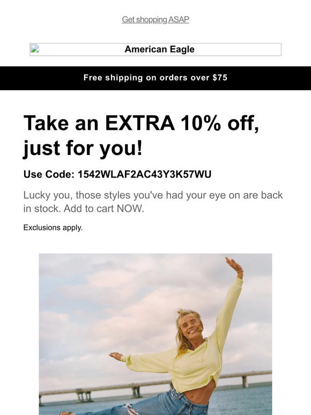This screenshot has width=311, height=415.
Task: Click the broken image icon beside American Eagle
Action: pyautogui.click(x=35, y=48)
